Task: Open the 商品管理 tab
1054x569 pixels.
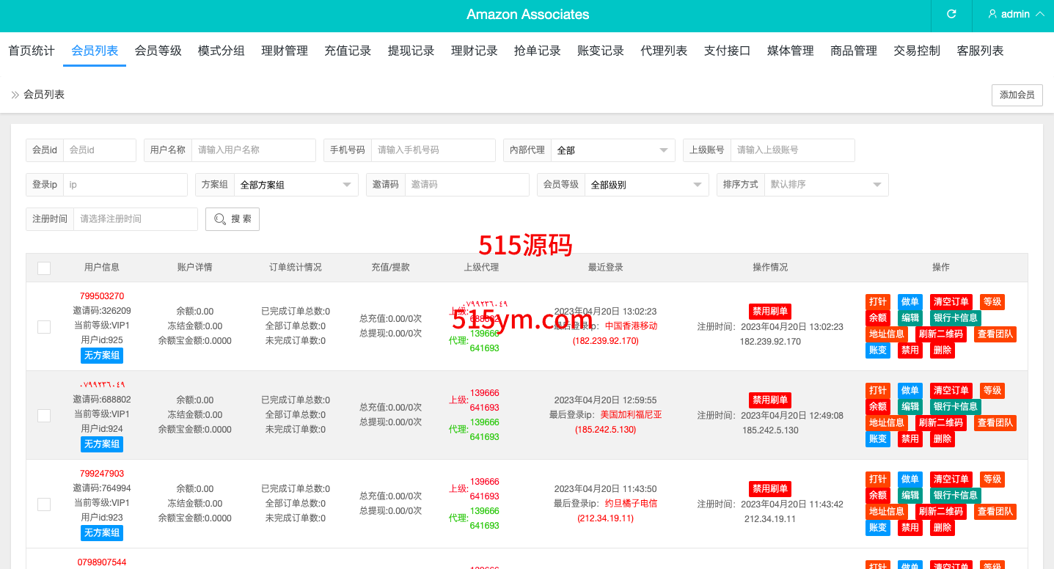Action: point(854,51)
